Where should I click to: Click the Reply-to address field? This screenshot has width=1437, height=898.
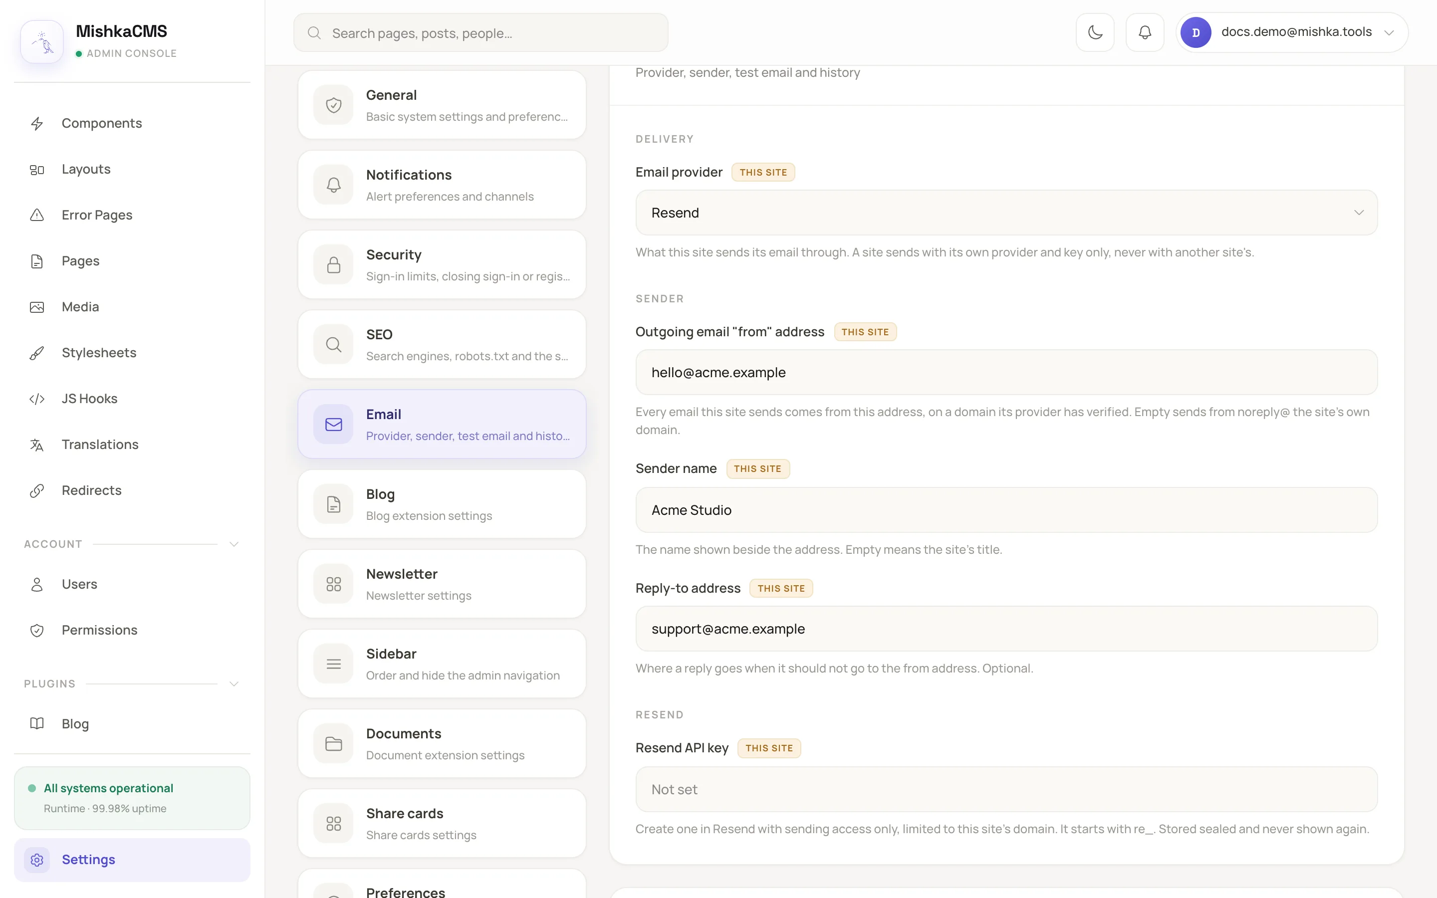click(1006, 629)
